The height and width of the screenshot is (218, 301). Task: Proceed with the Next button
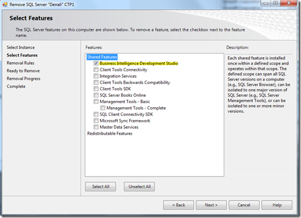click(x=211, y=205)
